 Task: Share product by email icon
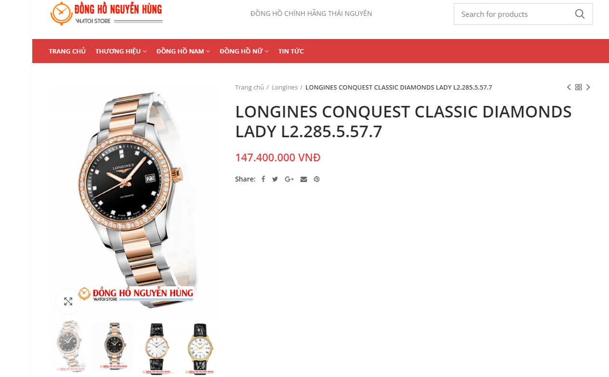click(303, 179)
